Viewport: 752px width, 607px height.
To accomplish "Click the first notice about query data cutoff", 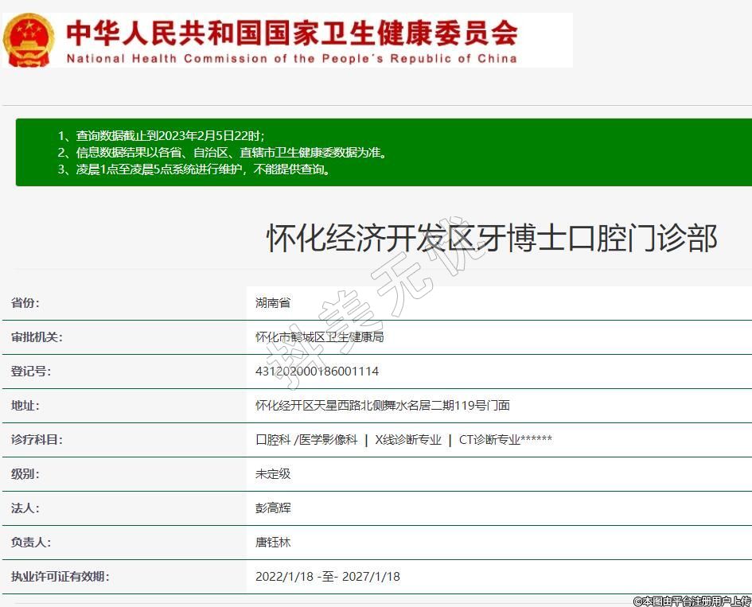I will pyautogui.click(x=162, y=136).
